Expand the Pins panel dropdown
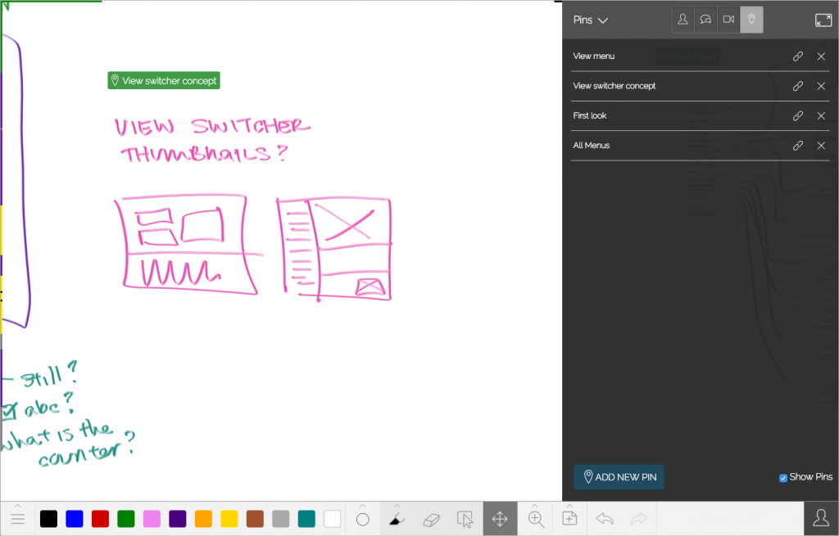The height and width of the screenshot is (536, 839). 591,20
